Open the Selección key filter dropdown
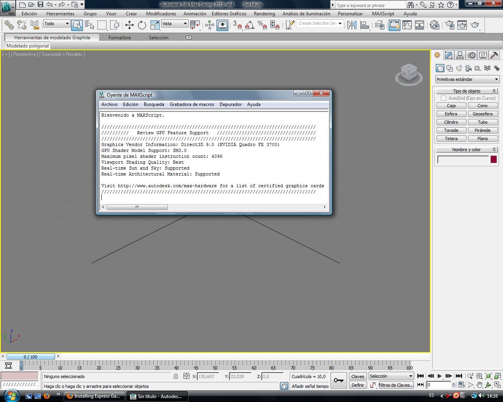The width and height of the screenshot is (503, 402). tap(391, 376)
